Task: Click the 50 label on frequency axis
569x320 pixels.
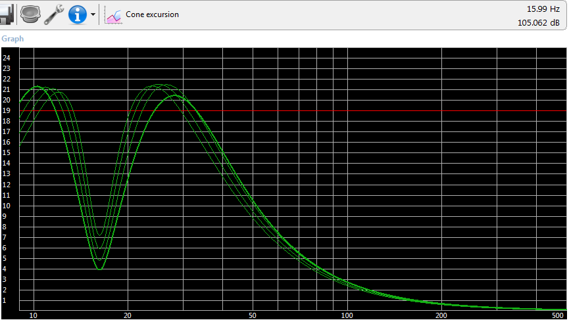Action: point(252,315)
